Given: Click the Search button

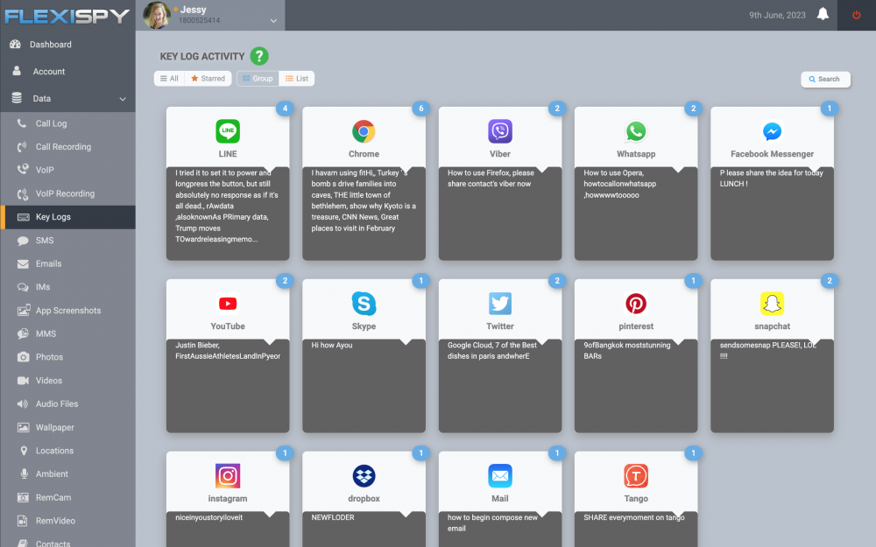Looking at the screenshot, I should pos(825,80).
